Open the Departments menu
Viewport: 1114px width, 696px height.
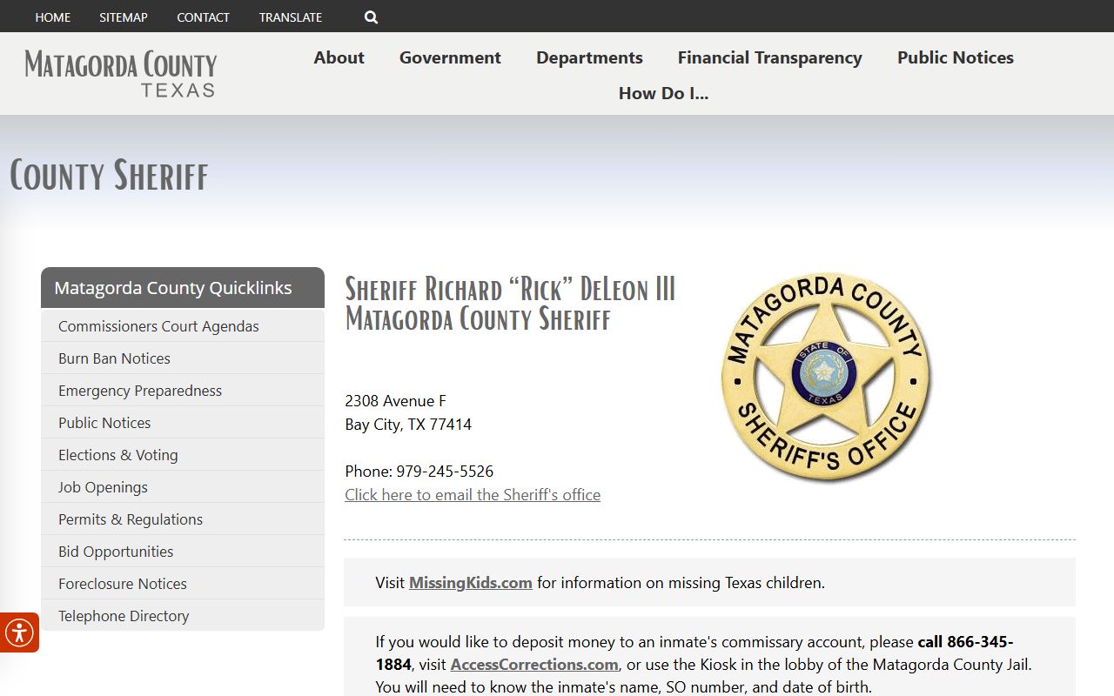click(589, 57)
